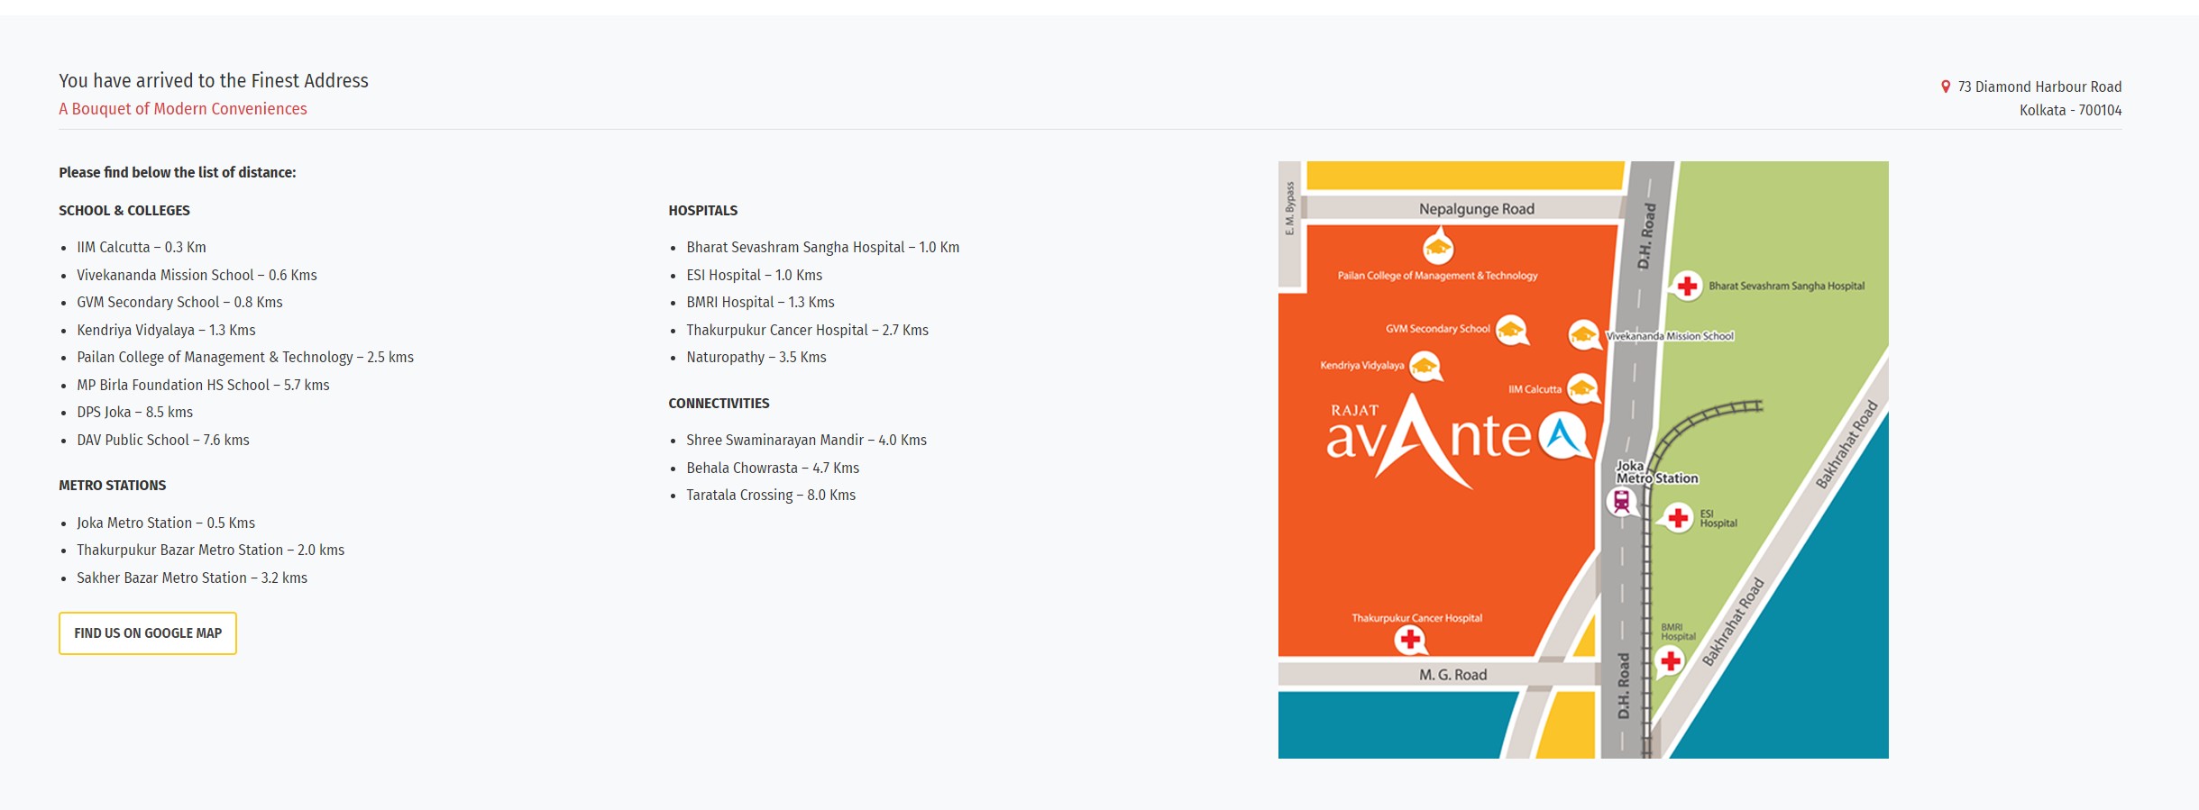
Task: Click 'IIM Calcutta – 0.3 Km' list item
Action: [142, 247]
